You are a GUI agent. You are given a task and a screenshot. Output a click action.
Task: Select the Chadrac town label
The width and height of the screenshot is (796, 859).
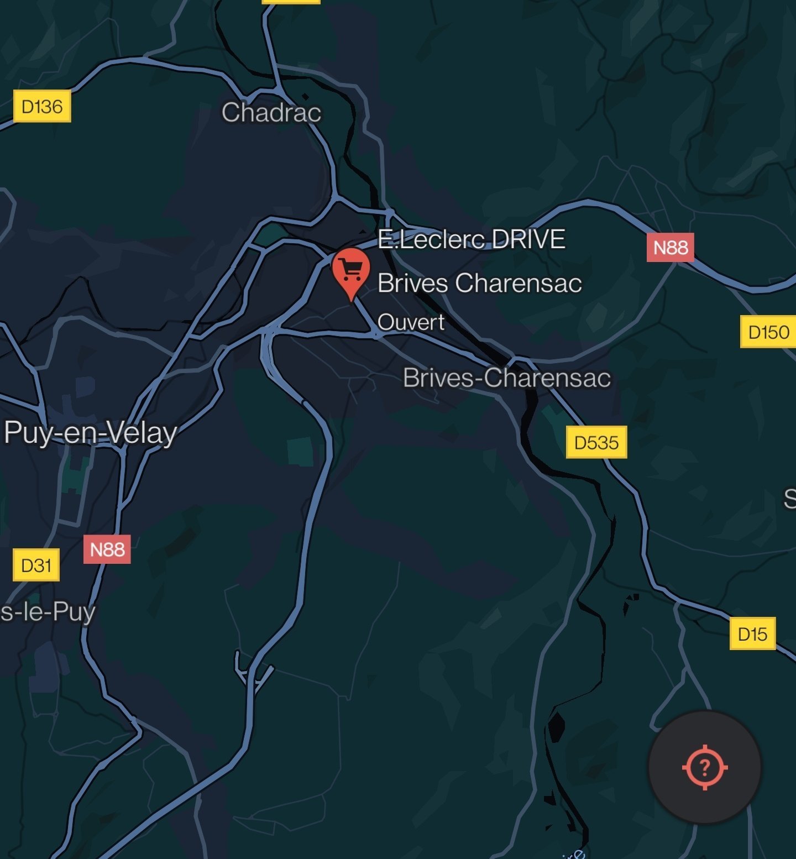click(x=271, y=112)
